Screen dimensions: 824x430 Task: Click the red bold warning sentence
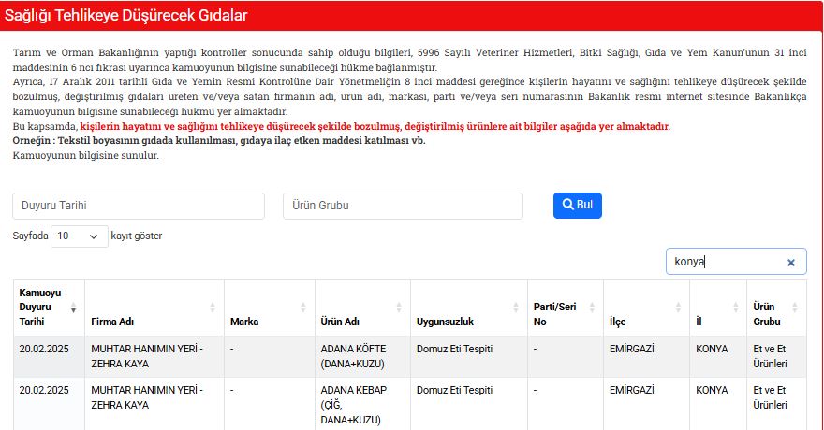click(375, 126)
